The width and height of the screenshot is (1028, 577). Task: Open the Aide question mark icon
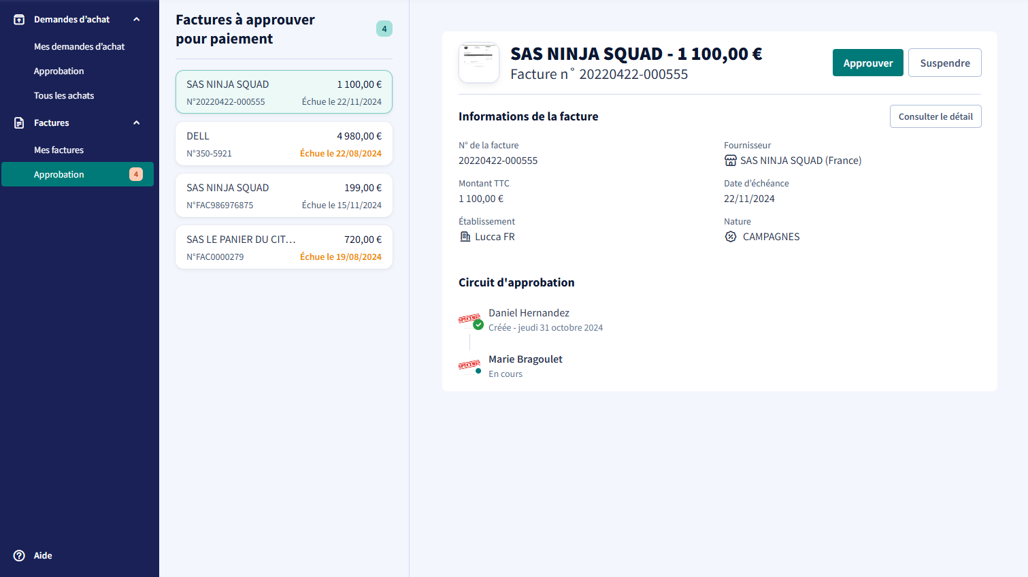click(19, 556)
